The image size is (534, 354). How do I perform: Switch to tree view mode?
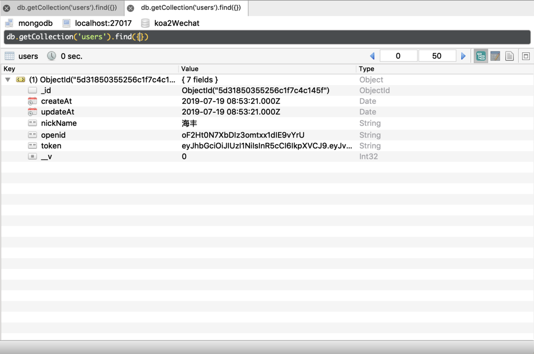point(481,56)
